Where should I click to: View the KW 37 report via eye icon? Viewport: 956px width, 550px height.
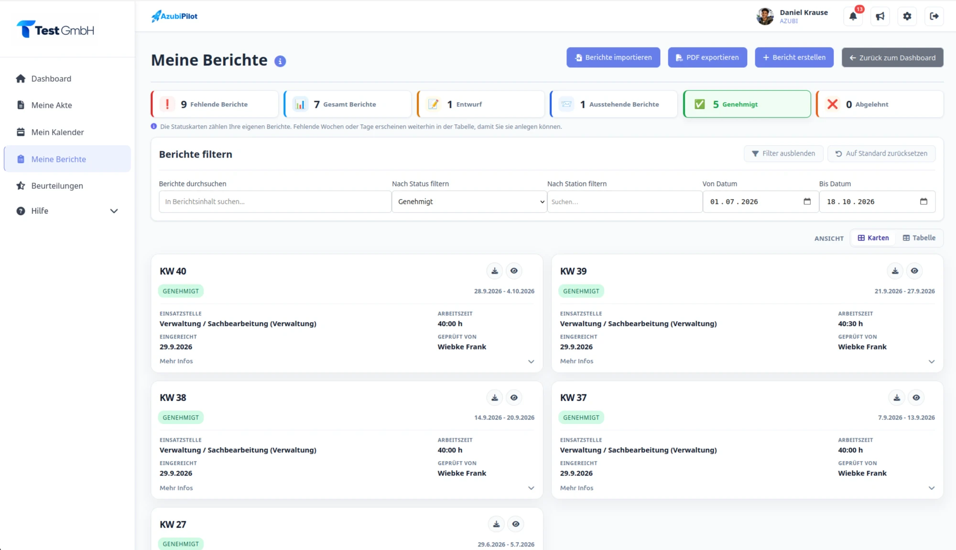click(916, 397)
